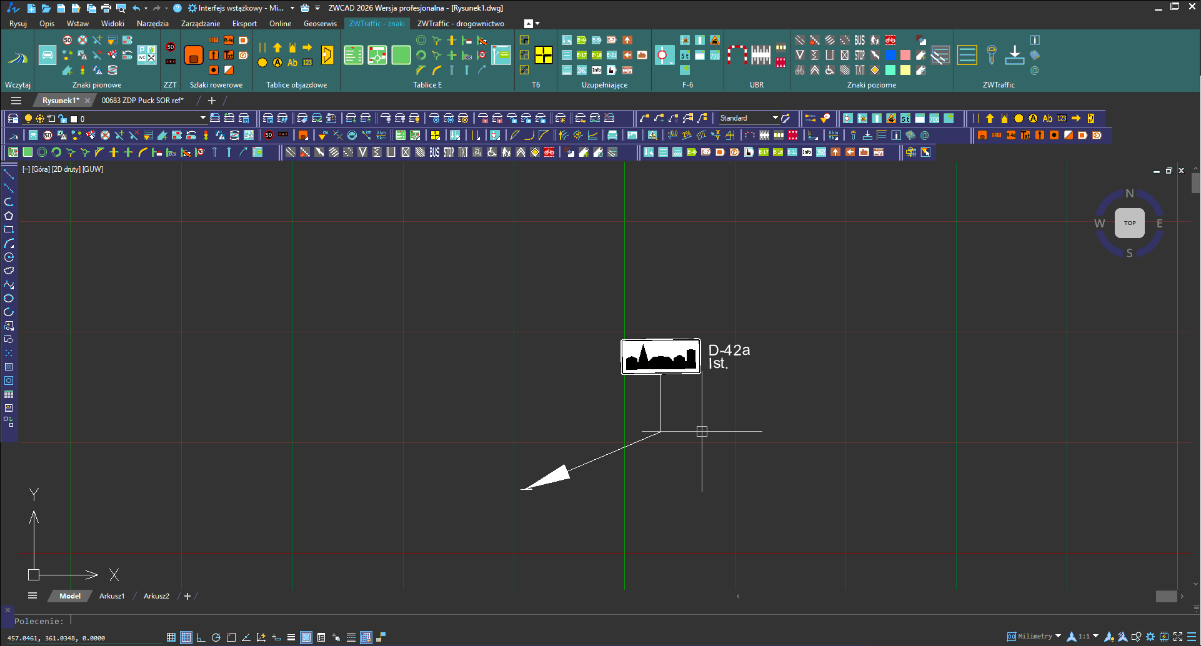Switch to ZWTraffic - drogownictwo tab
The width and height of the screenshot is (1201, 646).
[x=461, y=24]
